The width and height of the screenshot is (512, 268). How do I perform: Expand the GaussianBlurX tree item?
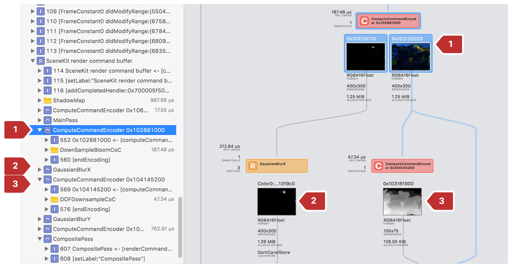[40, 169]
